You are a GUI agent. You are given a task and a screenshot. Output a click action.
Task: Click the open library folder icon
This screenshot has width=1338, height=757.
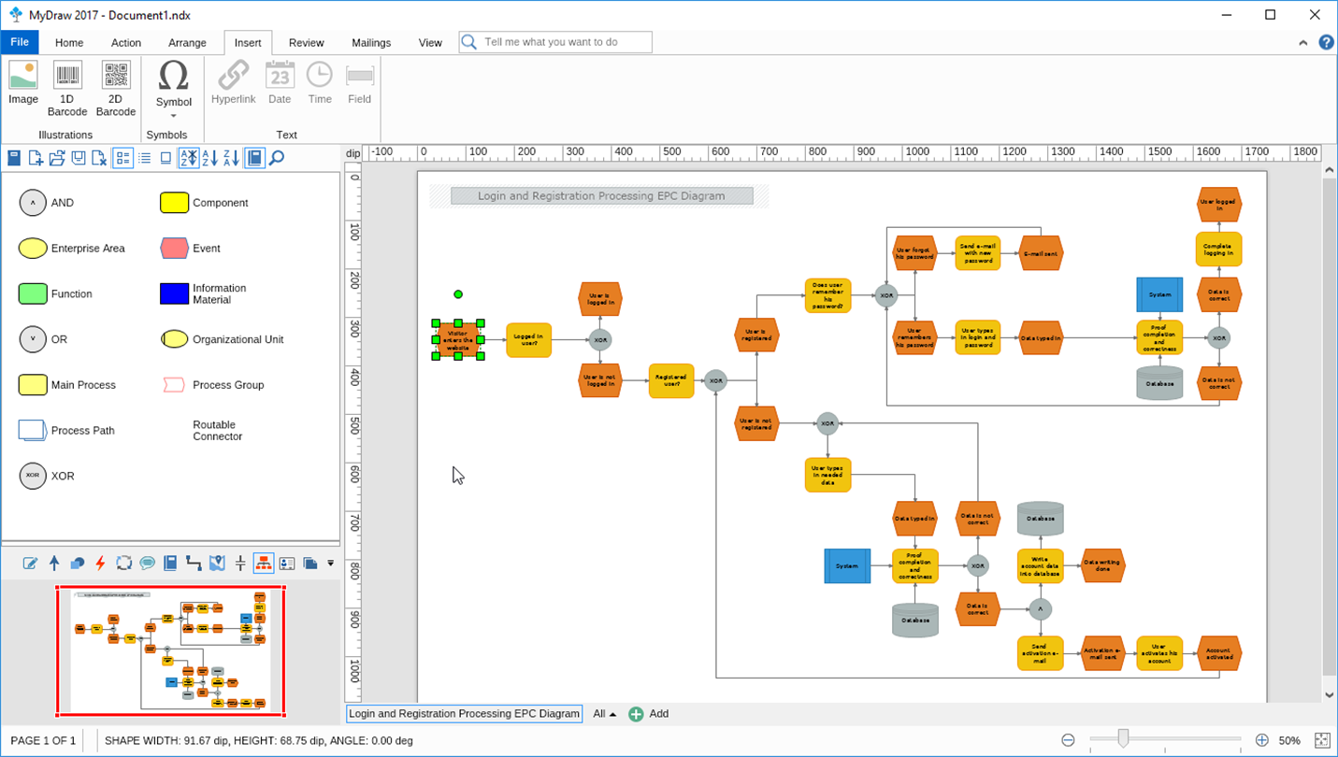[x=57, y=158]
